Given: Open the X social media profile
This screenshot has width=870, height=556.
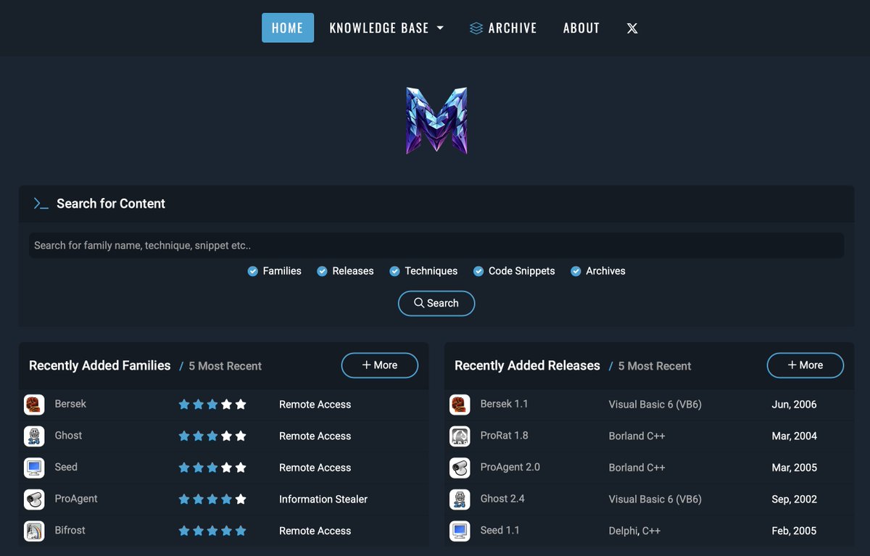Looking at the screenshot, I should pos(631,28).
